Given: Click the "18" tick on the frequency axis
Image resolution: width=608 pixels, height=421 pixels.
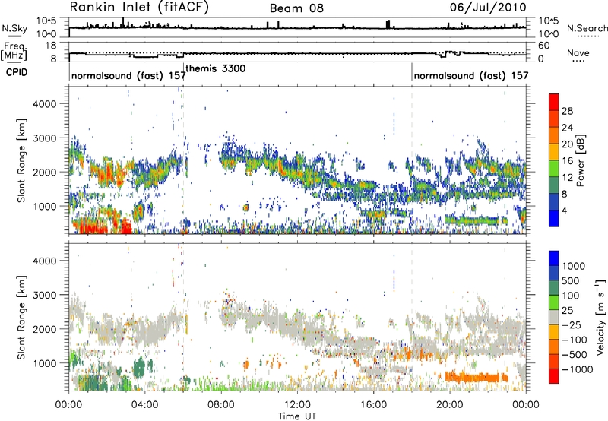Looking at the screenshot, I should click(x=51, y=46).
